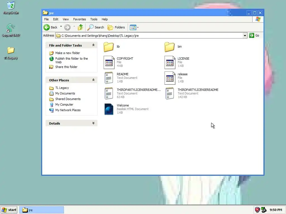Open the View menu
This screenshot has width=286, height=214.
click(66, 19)
